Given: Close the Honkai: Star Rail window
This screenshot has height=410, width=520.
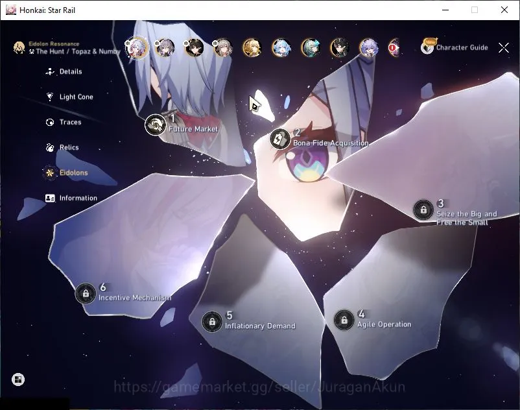Looking at the screenshot, I should [x=504, y=10].
